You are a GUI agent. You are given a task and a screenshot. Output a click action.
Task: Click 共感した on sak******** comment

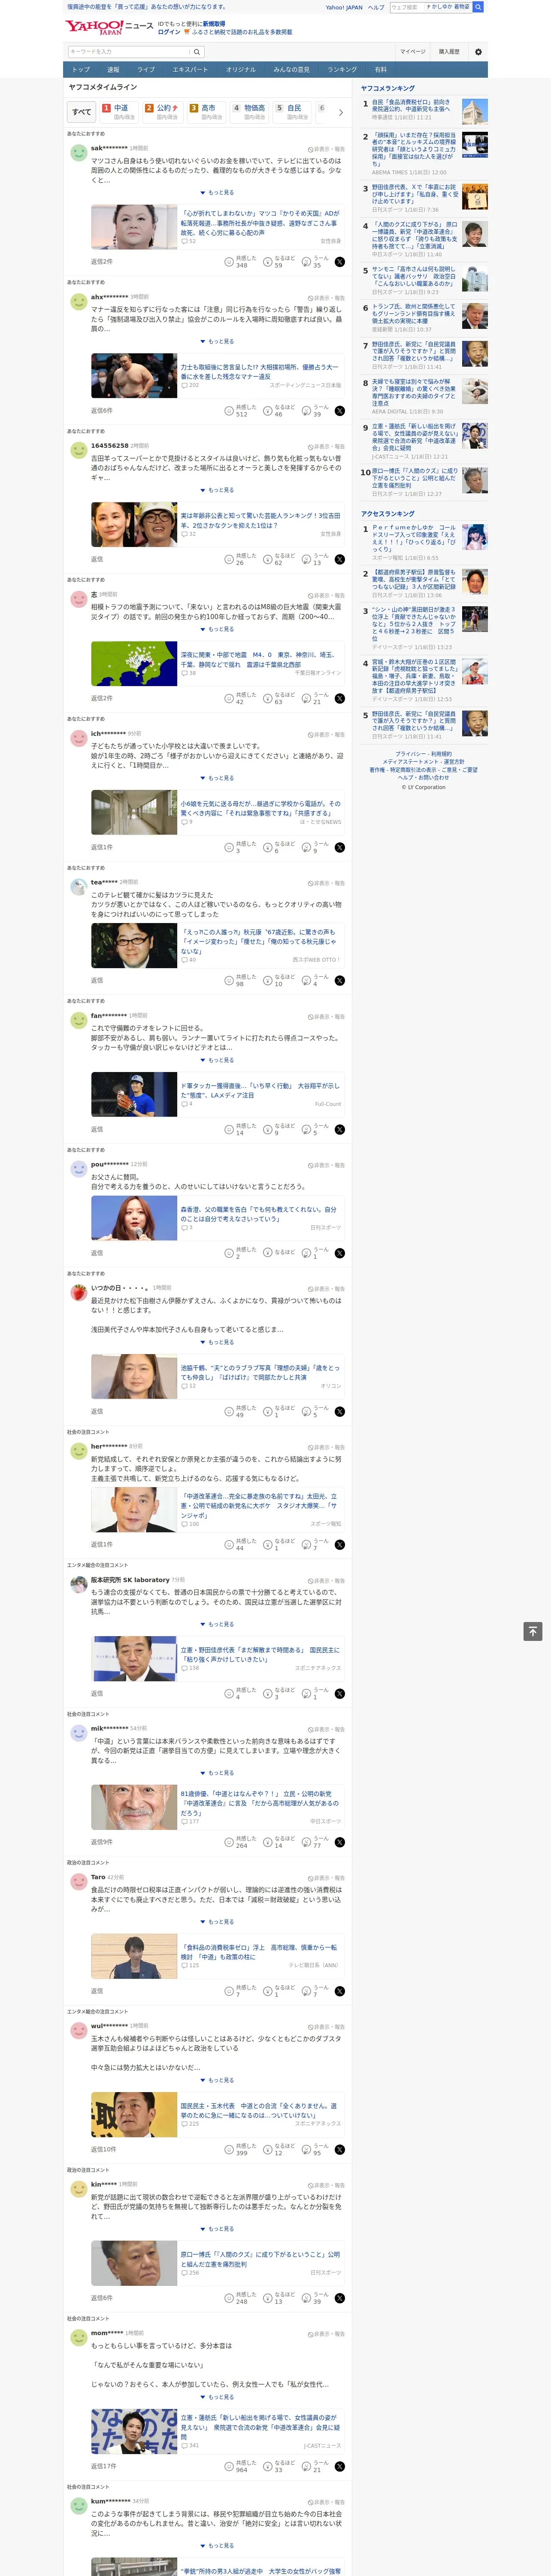click(241, 262)
